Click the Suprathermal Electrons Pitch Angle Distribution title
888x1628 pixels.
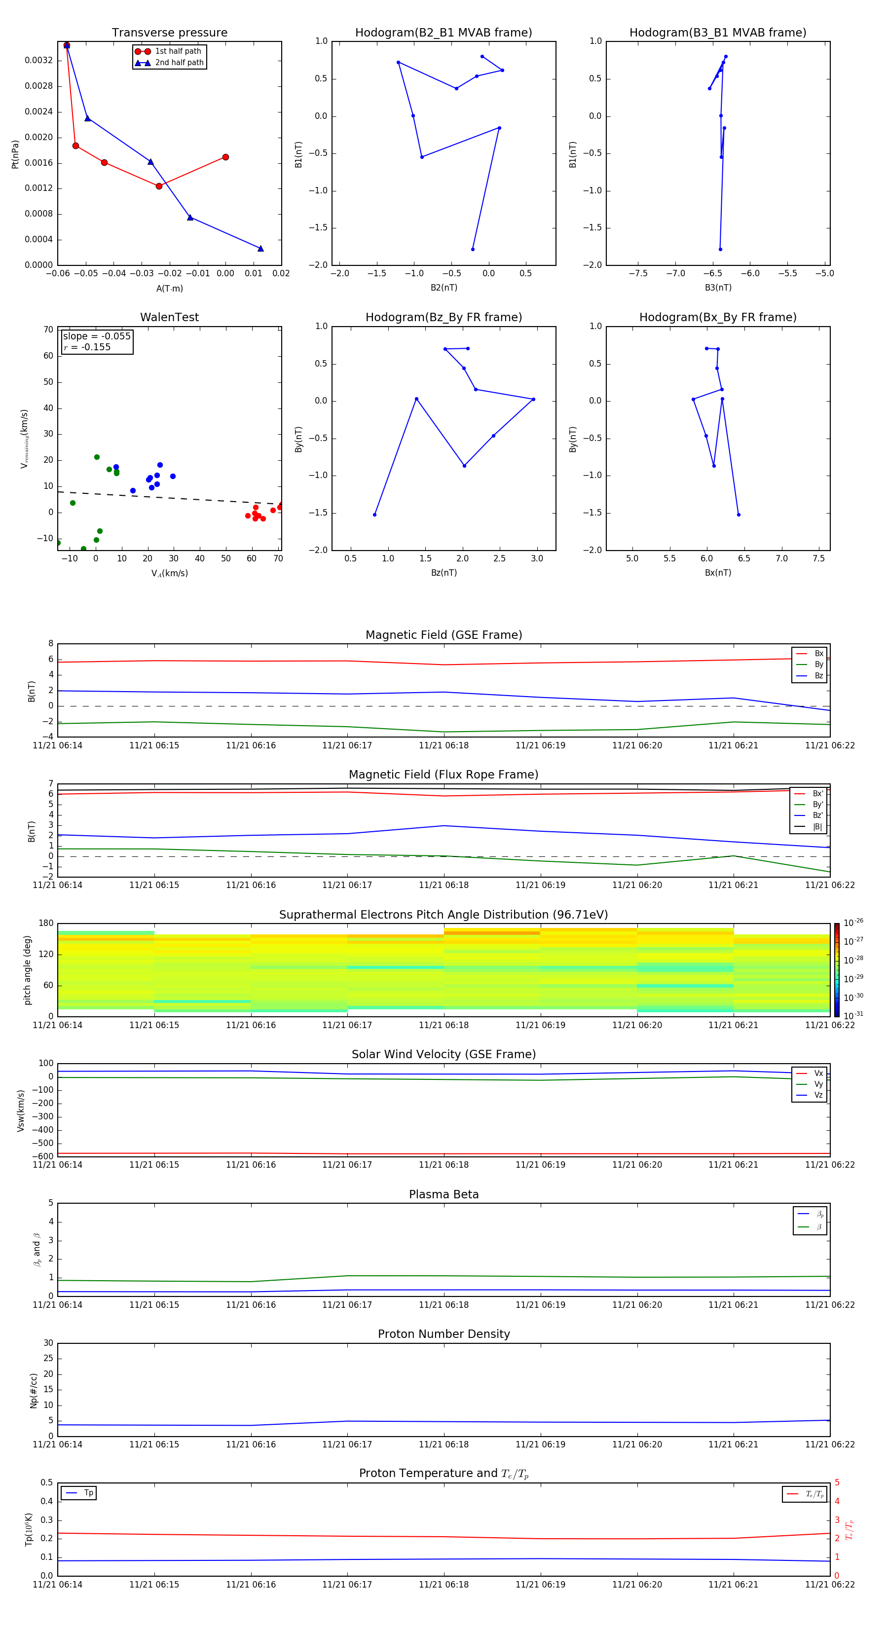click(444, 915)
